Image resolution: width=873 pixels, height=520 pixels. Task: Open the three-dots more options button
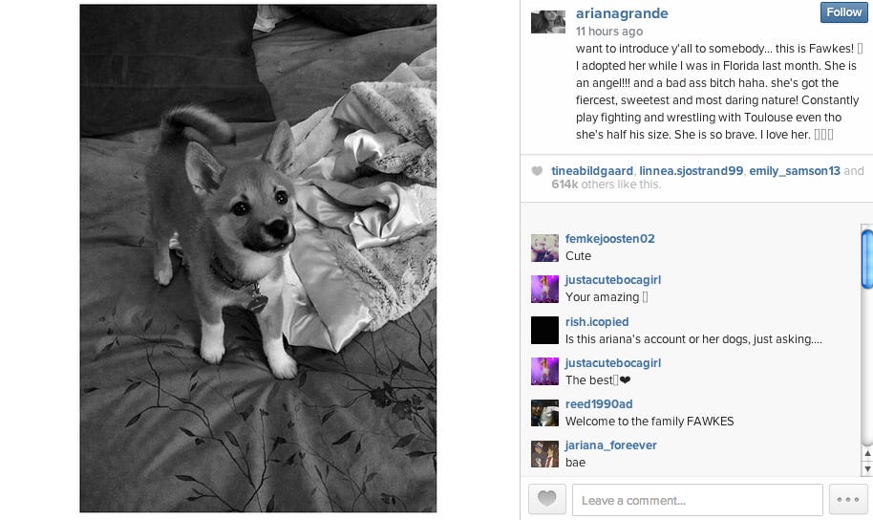coord(848,499)
